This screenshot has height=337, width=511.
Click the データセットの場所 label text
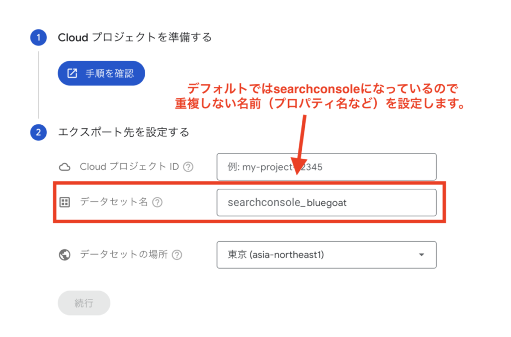tap(124, 255)
